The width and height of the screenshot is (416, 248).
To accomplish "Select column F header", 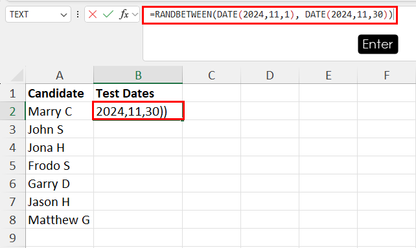I will [387, 75].
